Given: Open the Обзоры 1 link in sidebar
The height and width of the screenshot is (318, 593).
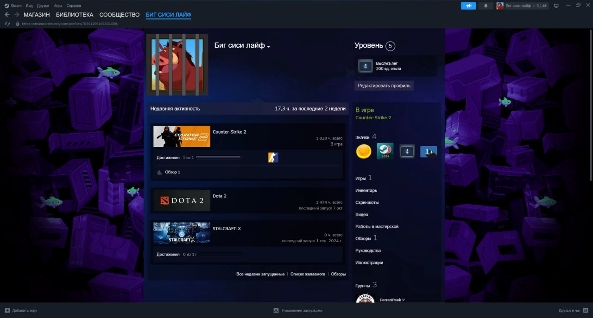Looking at the screenshot, I should [x=366, y=238].
